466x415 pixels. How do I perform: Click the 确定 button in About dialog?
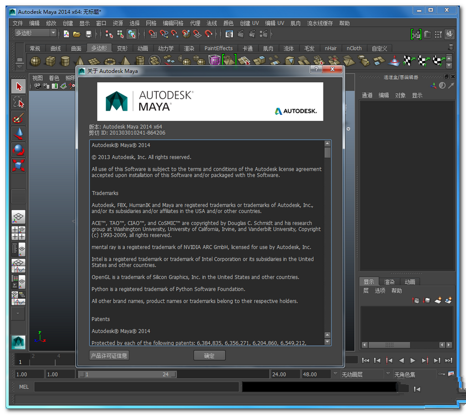(209, 356)
